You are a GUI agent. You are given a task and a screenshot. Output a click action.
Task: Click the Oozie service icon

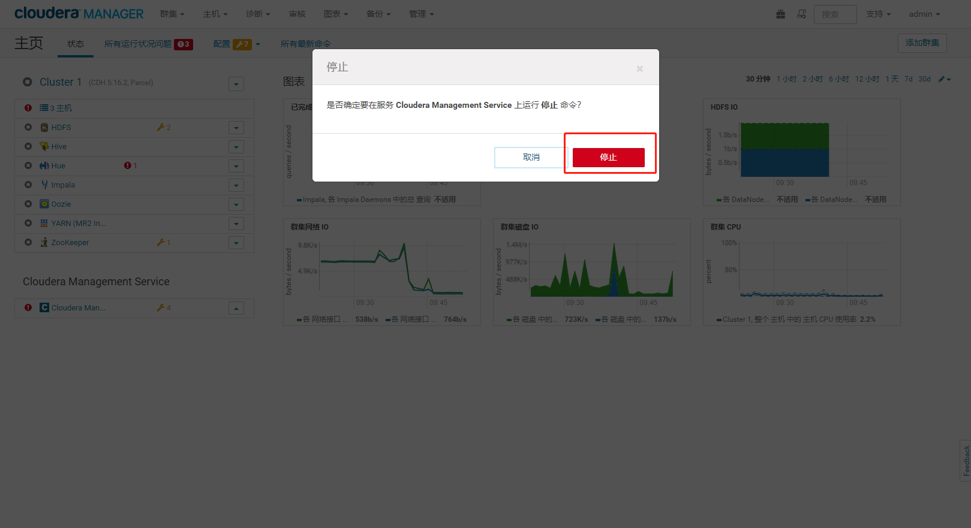tap(44, 204)
